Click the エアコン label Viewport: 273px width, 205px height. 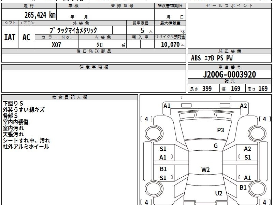pos(27,23)
